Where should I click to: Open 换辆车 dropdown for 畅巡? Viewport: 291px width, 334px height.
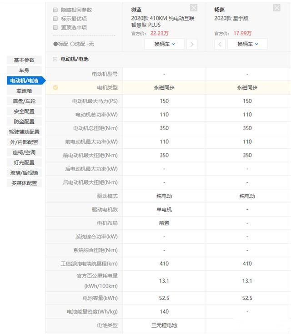(247, 44)
